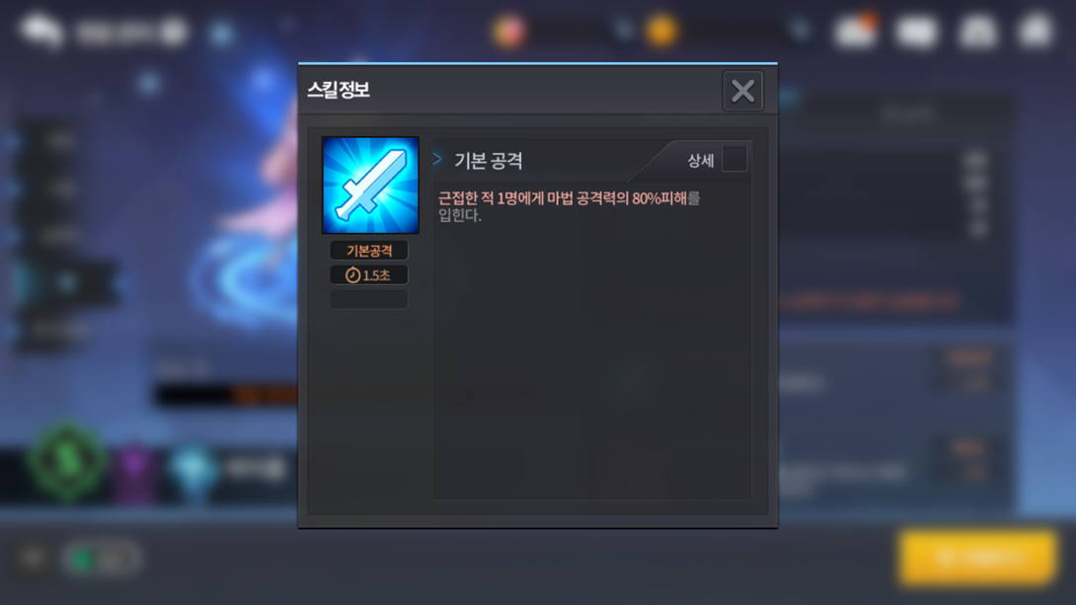Image resolution: width=1076 pixels, height=605 pixels.
Task: Click the empty slot below the cooldown badge
Action: click(x=369, y=299)
